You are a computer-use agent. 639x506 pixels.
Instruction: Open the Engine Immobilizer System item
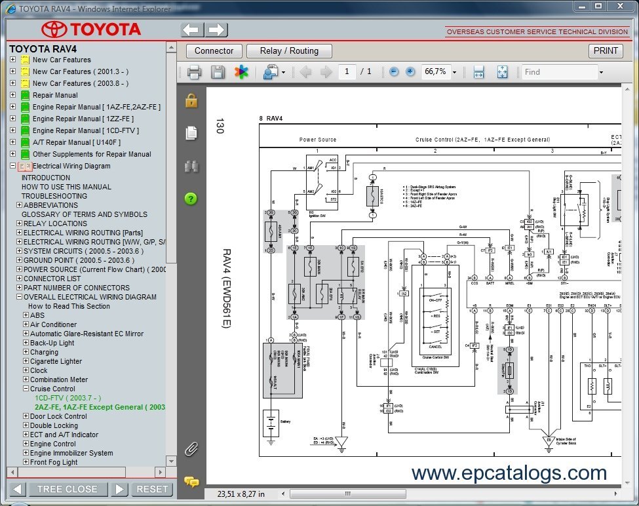tap(71, 453)
